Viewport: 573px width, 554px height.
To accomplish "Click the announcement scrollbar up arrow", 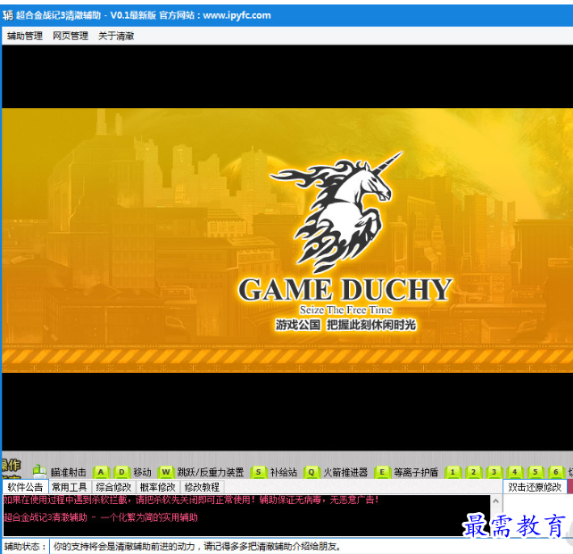I will point(496,500).
